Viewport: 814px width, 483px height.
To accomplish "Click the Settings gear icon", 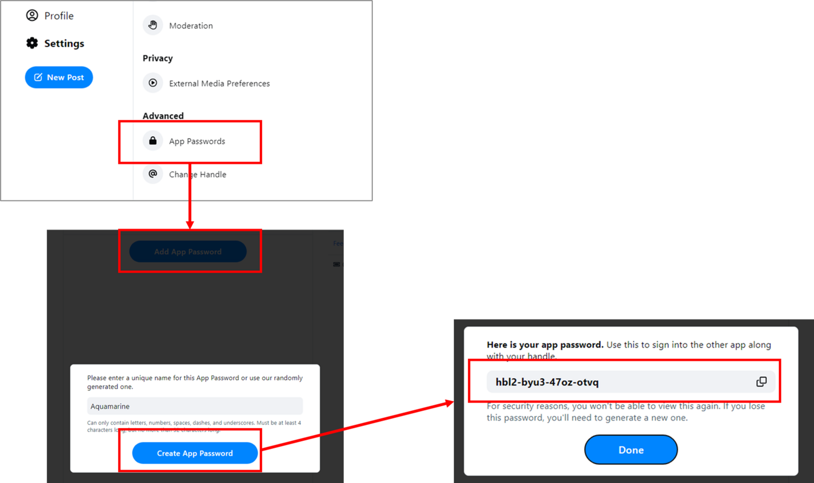I will coord(32,43).
